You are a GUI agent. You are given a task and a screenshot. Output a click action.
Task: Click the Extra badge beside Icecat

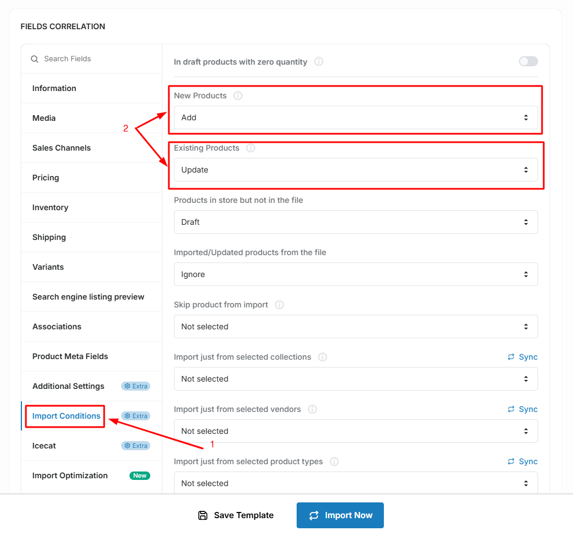(x=136, y=446)
